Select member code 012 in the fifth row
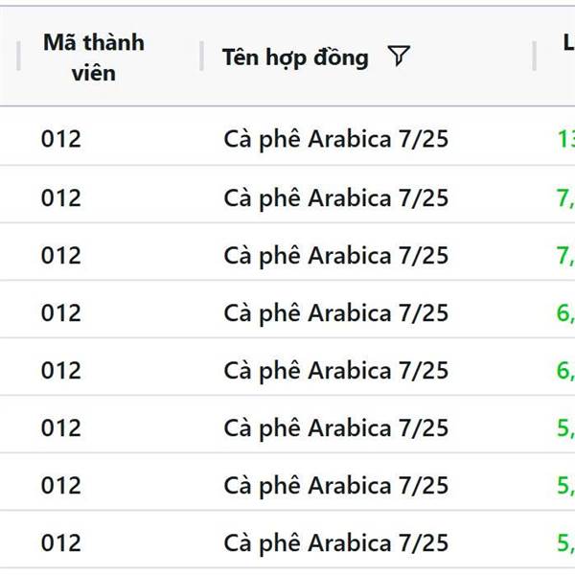The width and height of the screenshot is (575, 575). [x=61, y=370]
